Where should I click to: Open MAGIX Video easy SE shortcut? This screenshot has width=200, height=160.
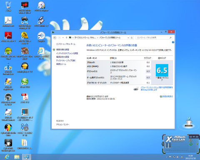25,38
